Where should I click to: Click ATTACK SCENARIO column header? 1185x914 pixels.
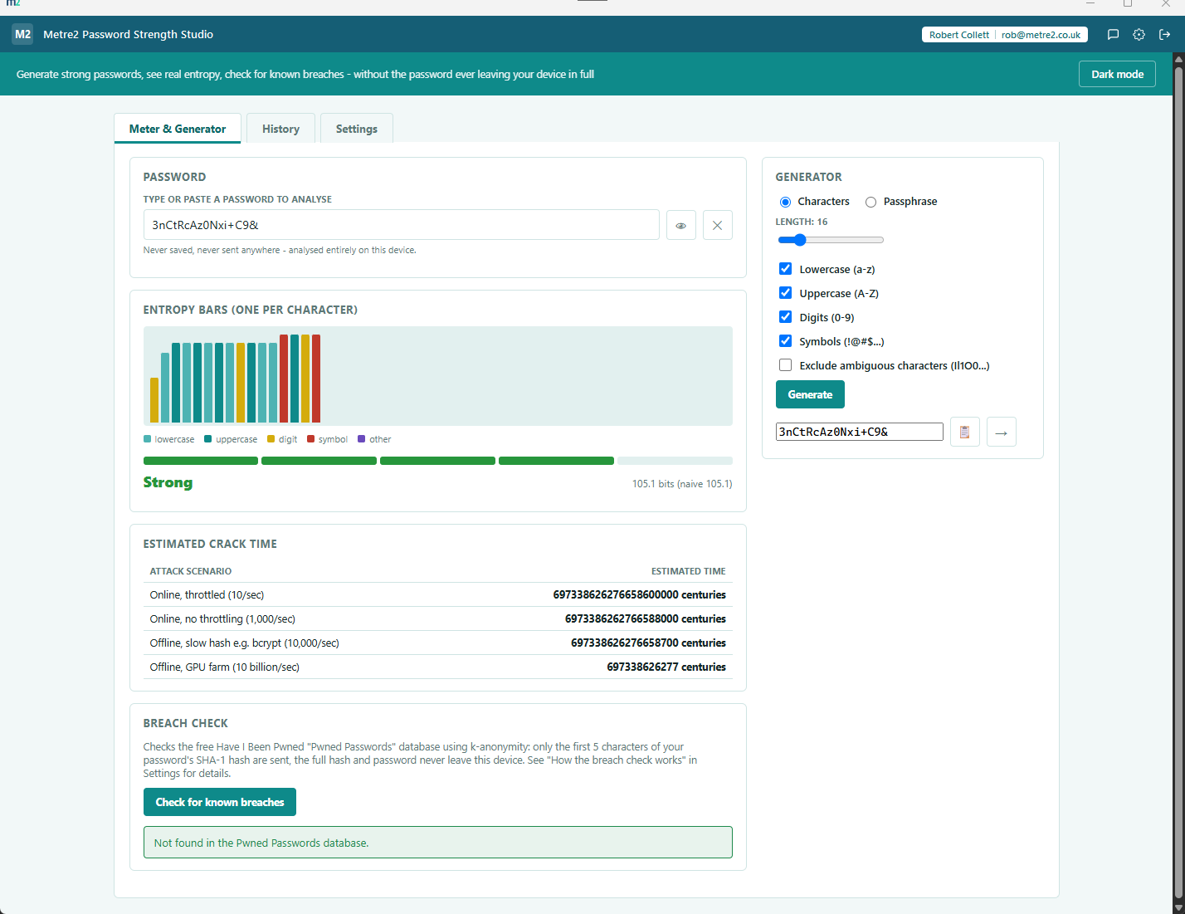coord(191,571)
